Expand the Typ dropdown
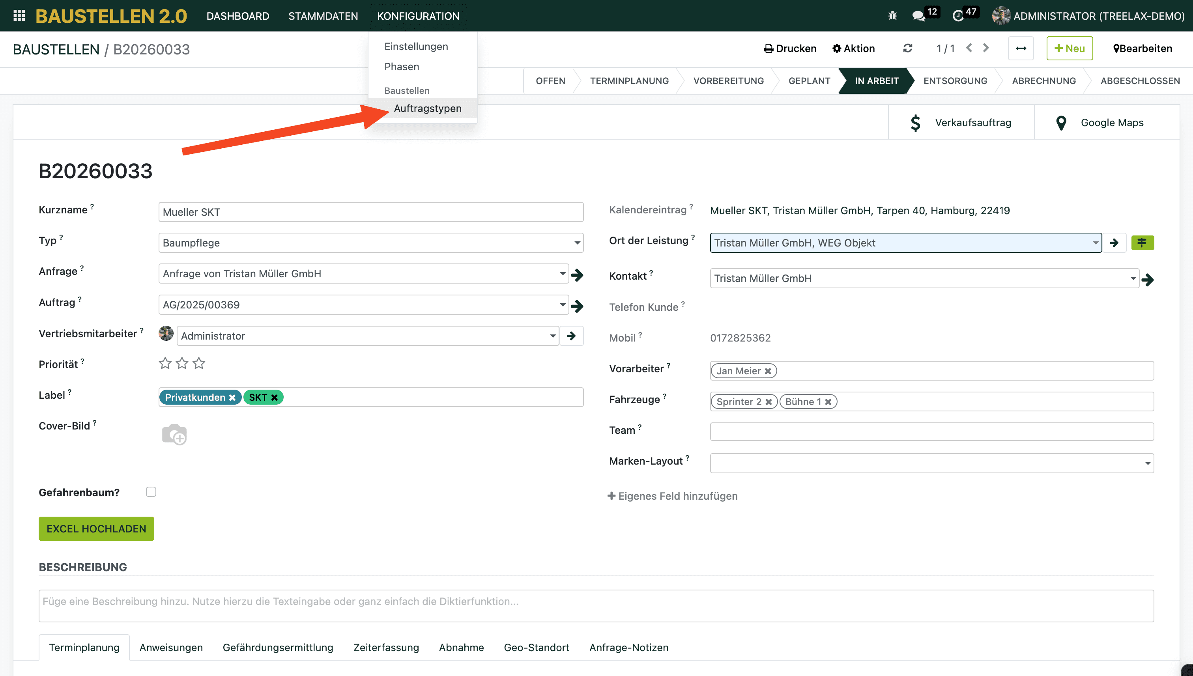The height and width of the screenshot is (676, 1193). point(577,243)
